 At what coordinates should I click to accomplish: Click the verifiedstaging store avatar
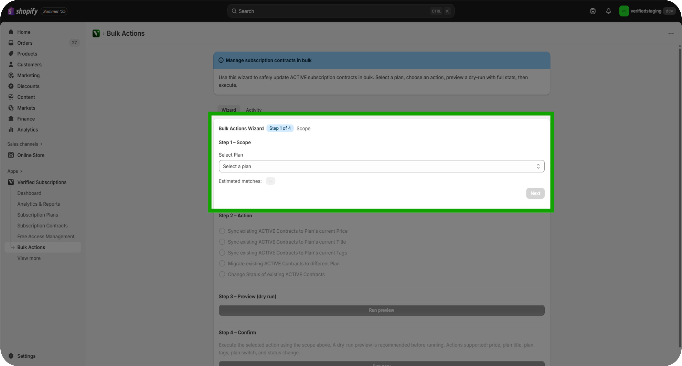click(x=624, y=11)
